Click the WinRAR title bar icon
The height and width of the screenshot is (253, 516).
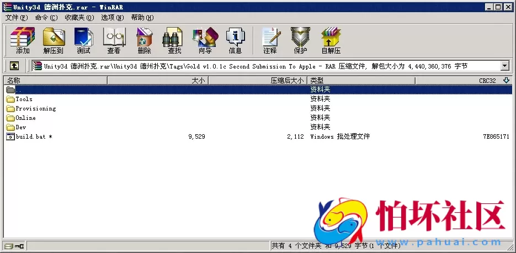(x=7, y=7)
